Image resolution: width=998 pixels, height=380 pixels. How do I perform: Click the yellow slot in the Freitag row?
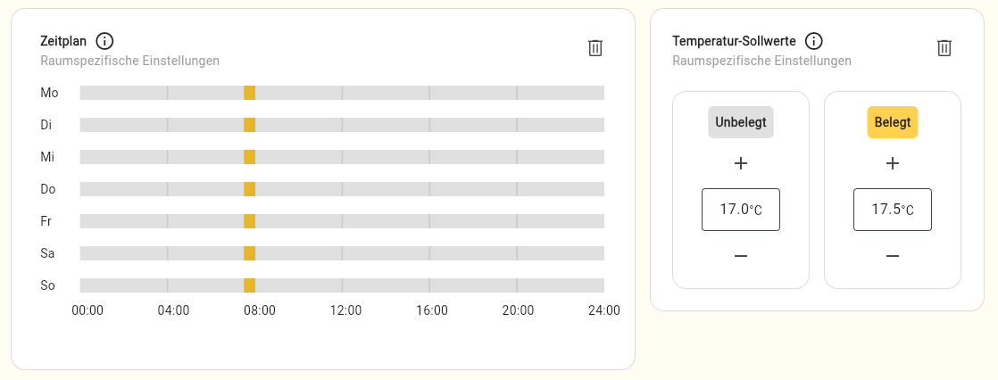[x=250, y=221]
